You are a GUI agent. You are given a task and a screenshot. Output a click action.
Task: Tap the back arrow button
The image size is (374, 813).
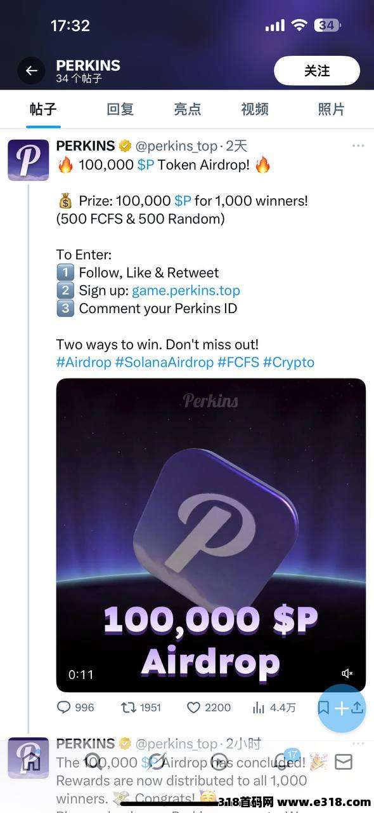point(31,71)
